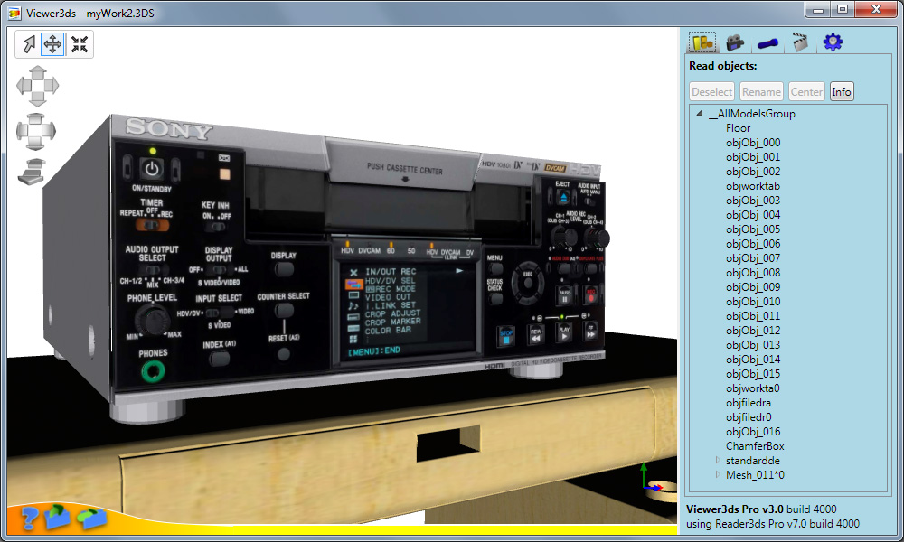Select the Mesh_011*0 item label
This screenshot has width=904, height=542.
pyautogui.click(x=755, y=474)
